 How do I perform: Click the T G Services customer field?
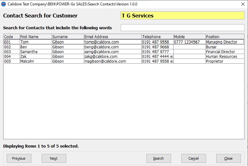coord(182,16)
